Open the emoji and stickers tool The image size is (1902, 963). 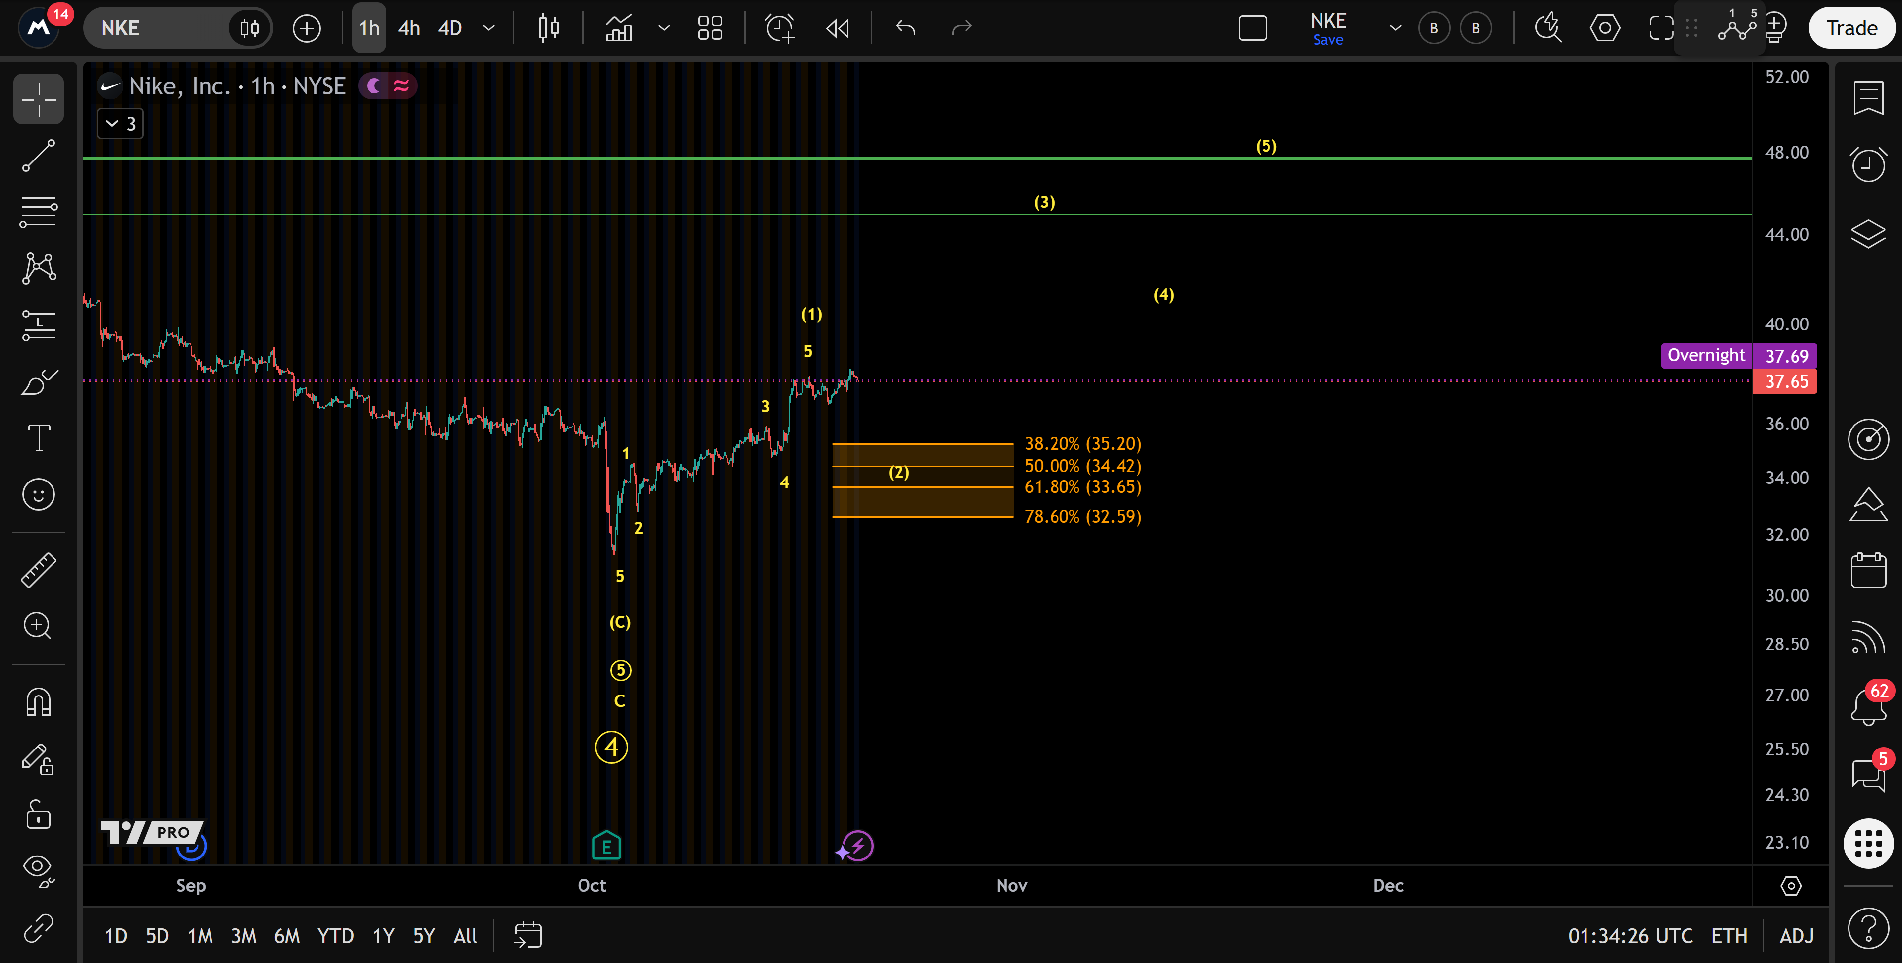[39, 494]
